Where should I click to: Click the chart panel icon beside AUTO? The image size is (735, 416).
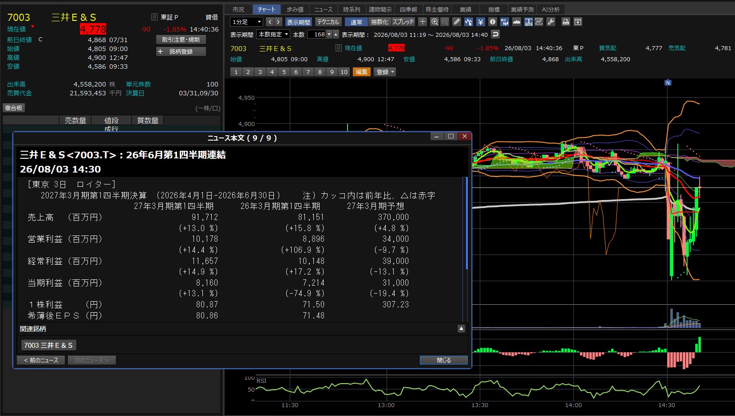(539, 22)
